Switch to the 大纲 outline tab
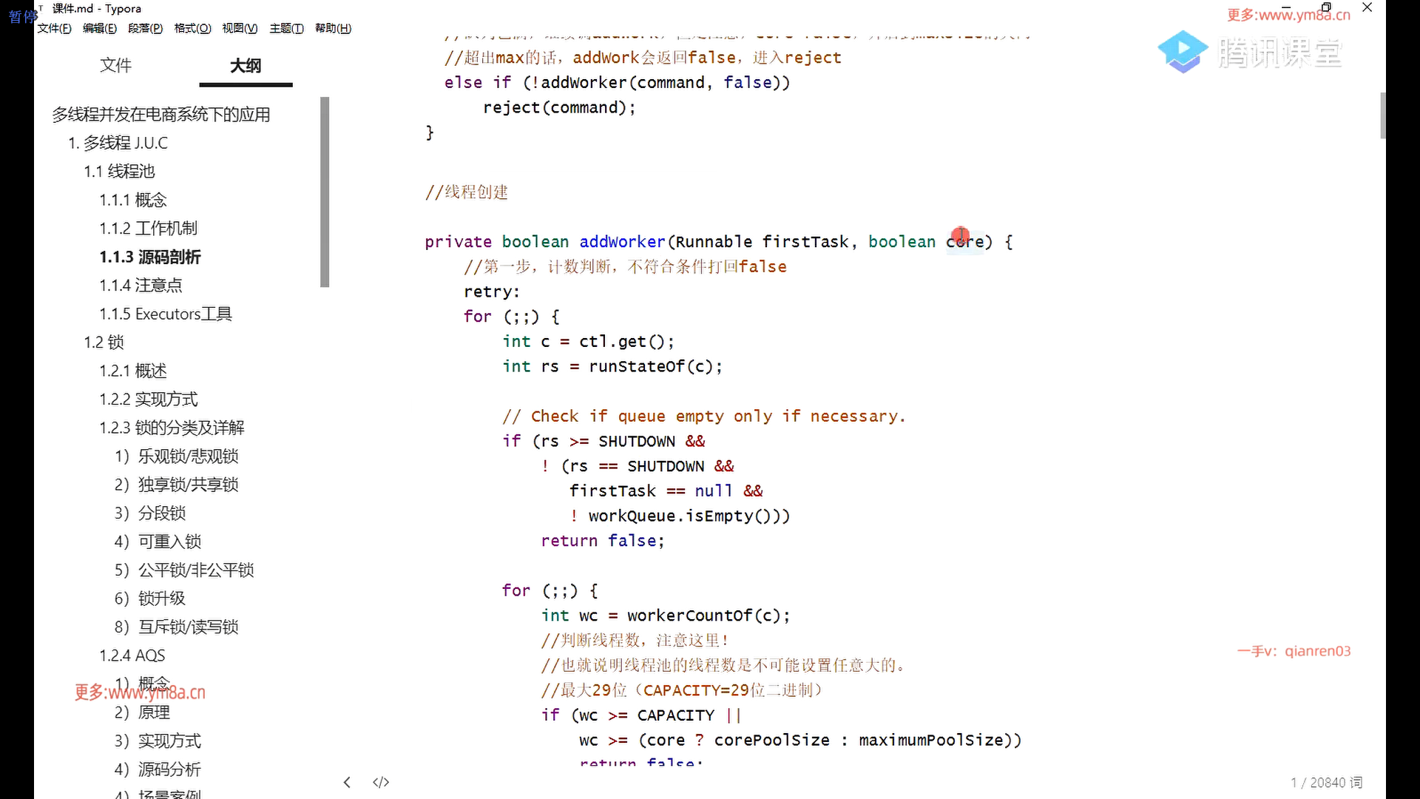This screenshot has height=799, width=1420. [x=245, y=65]
